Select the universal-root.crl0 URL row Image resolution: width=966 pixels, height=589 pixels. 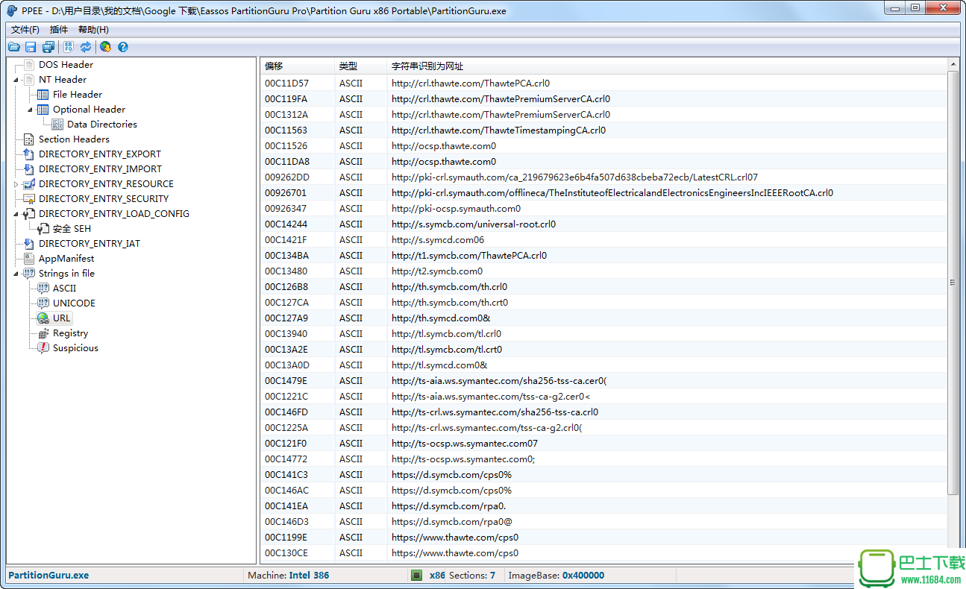604,224
